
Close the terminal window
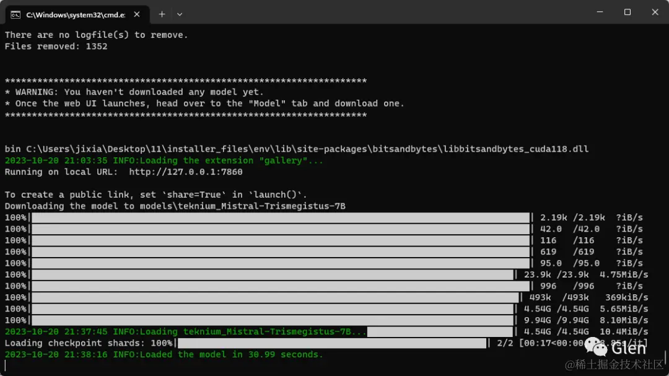[x=655, y=12]
